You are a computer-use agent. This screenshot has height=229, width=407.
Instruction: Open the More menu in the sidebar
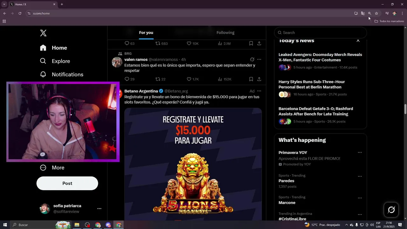(x=52, y=168)
